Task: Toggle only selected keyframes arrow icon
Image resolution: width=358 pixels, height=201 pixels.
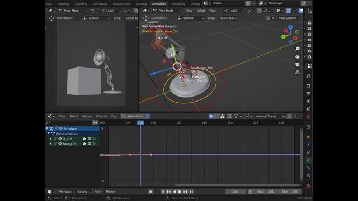Action: (x=211, y=116)
